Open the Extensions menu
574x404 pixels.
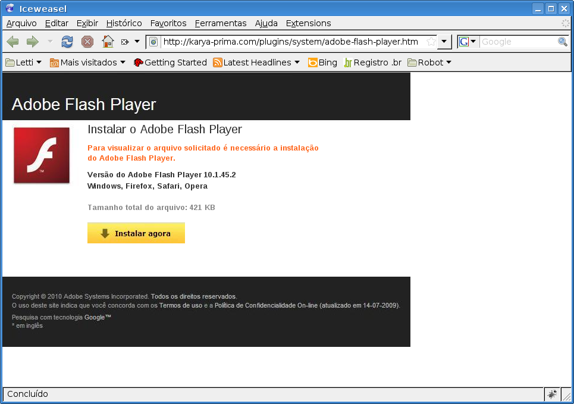point(309,23)
